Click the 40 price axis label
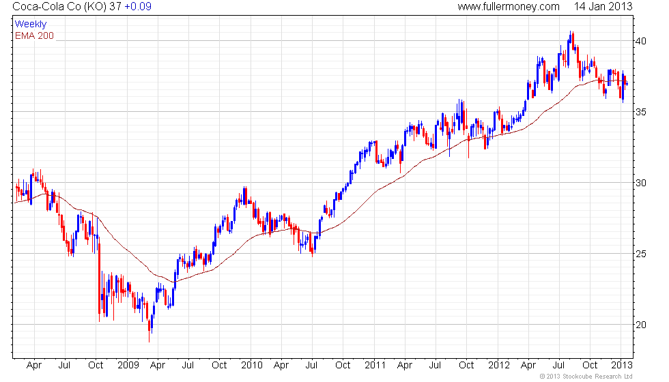Screen dimensions: 669x382 pyautogui.click(x=640, y=42)
